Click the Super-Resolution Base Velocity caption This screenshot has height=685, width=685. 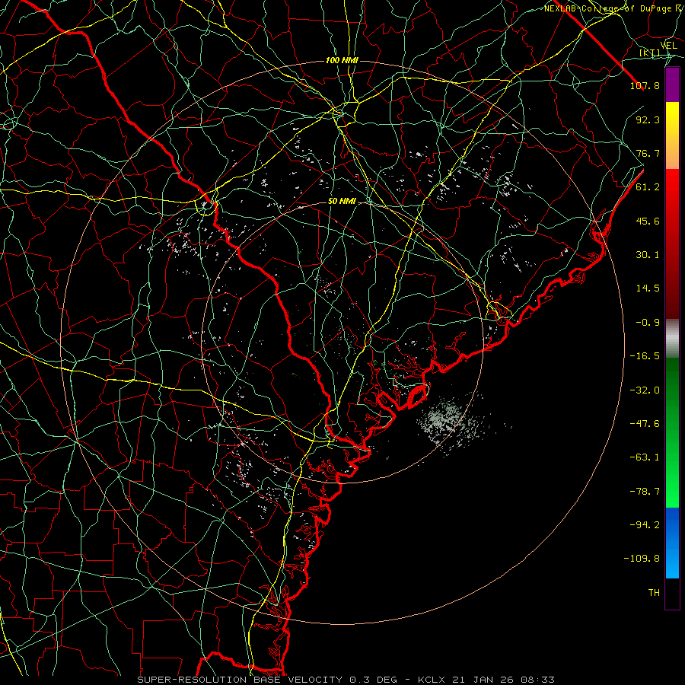pyautogui.click(x=346, y=680)
